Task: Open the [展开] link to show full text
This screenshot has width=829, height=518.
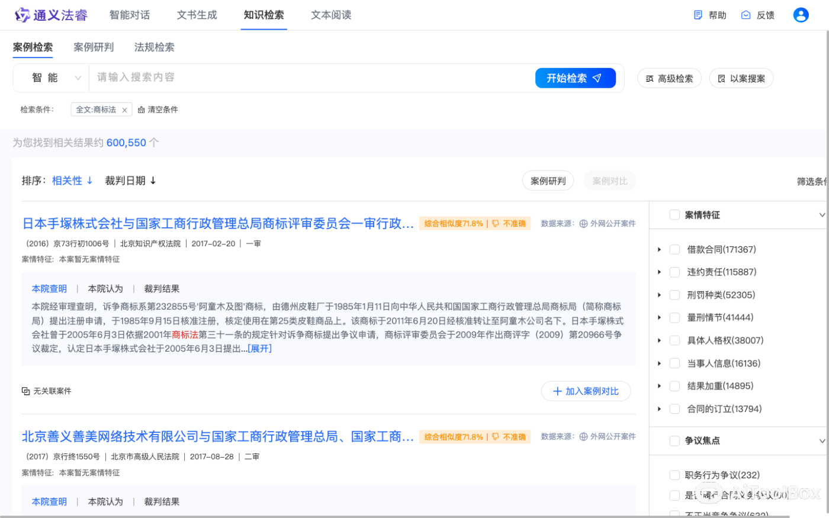Action: click(259, 348)
